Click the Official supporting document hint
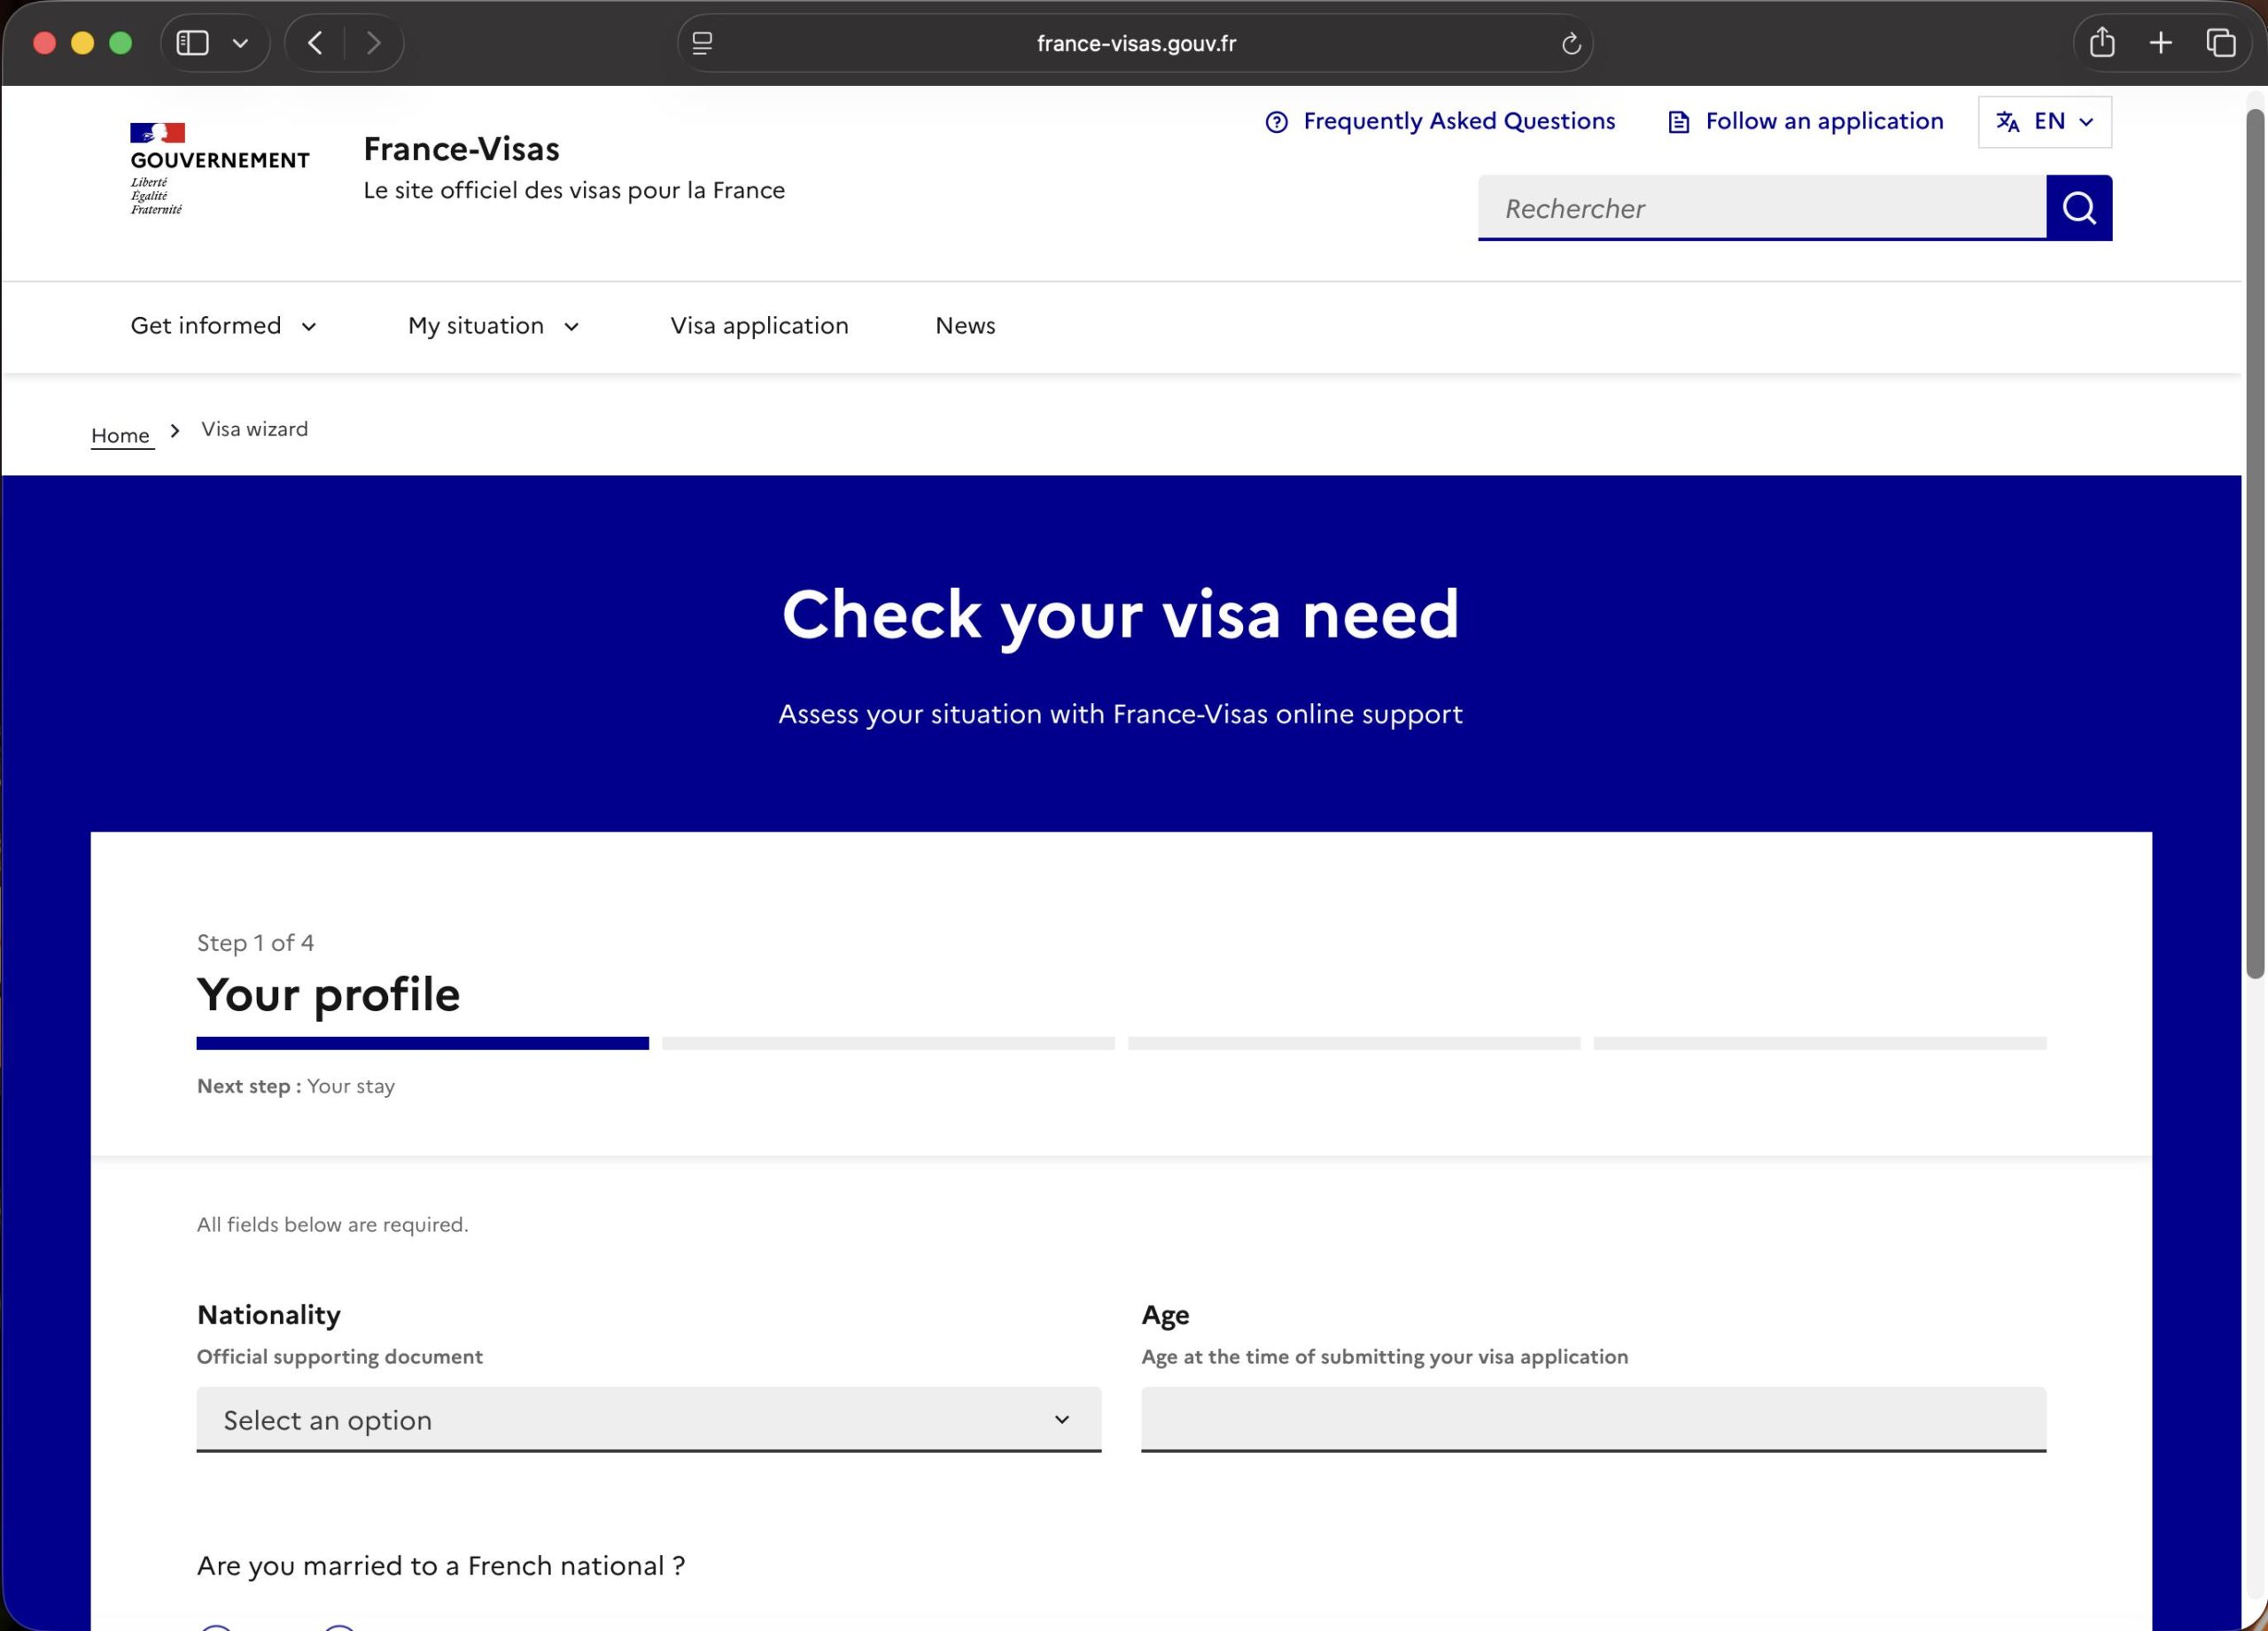Screen dimensions: 2268x1631 click(339, 1357)
